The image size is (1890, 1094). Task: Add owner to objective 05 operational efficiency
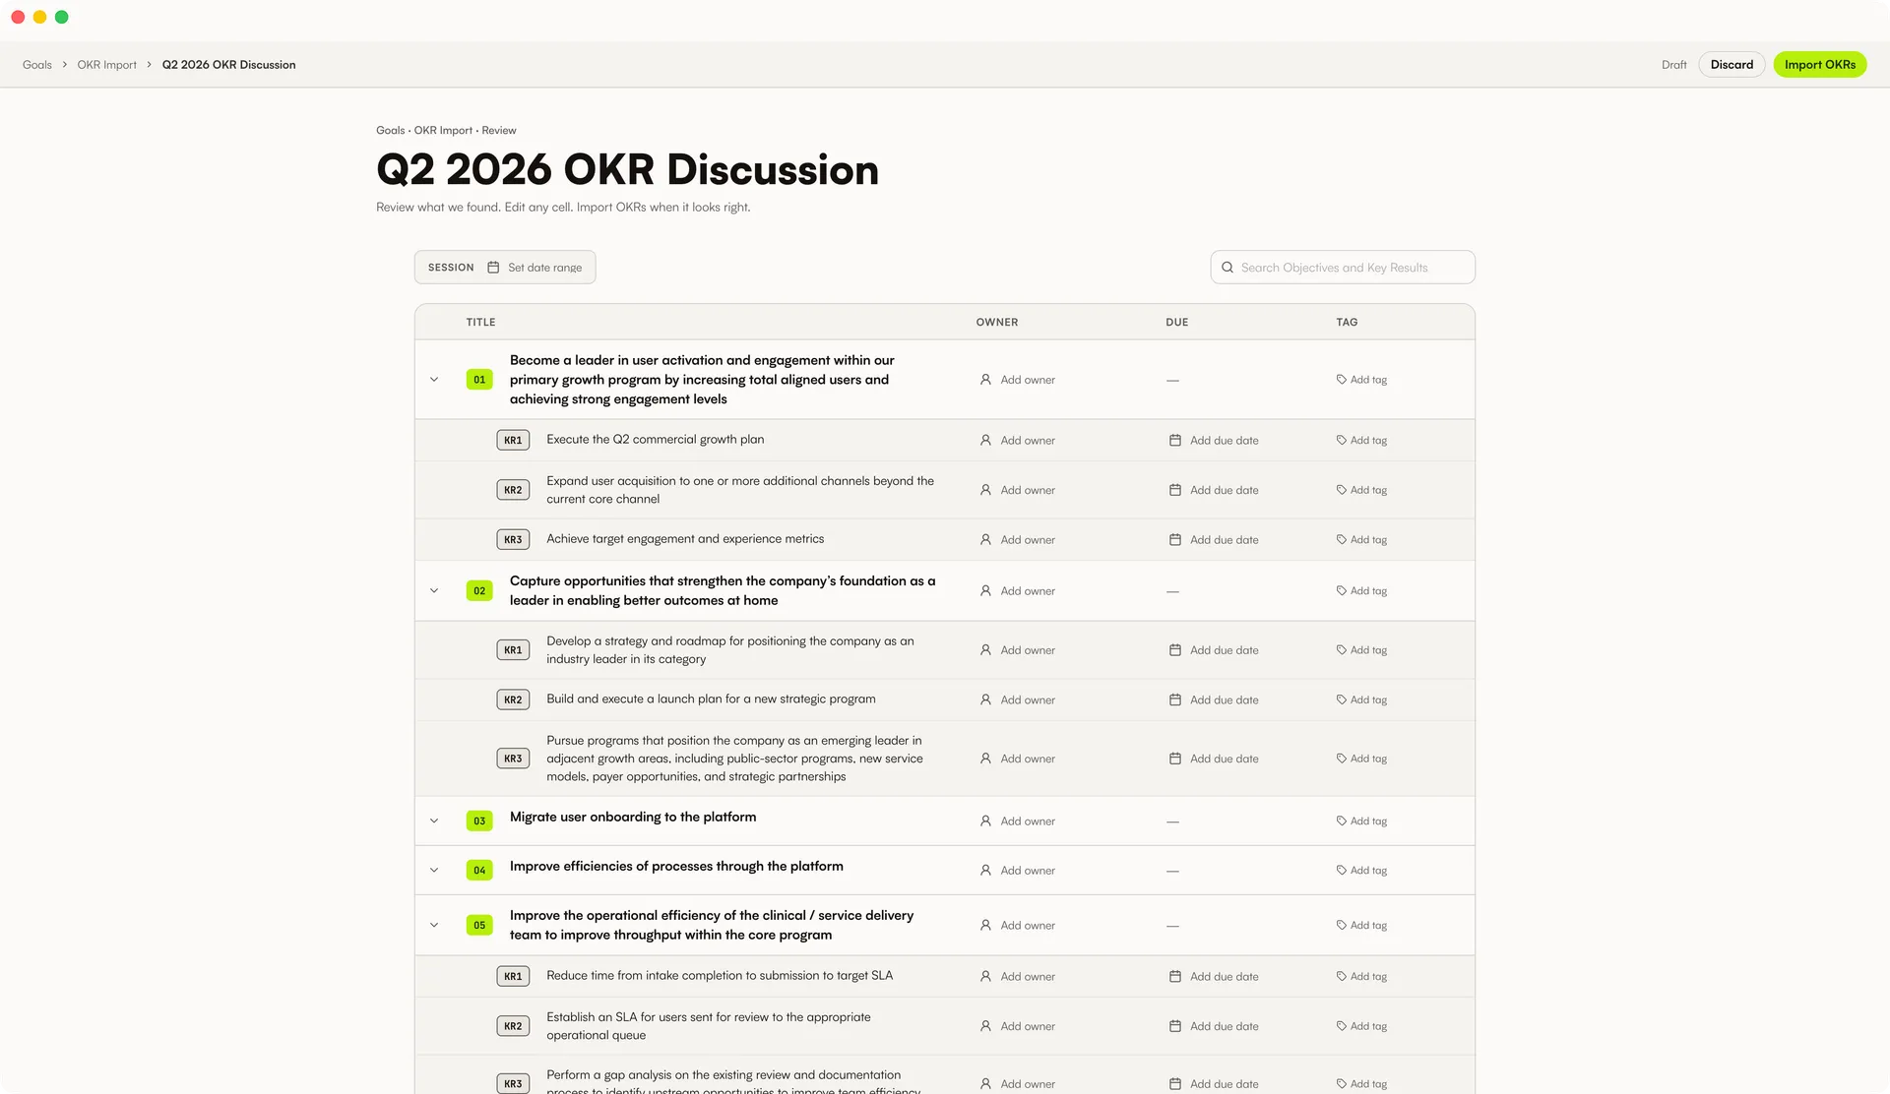tap(1017, 926)
